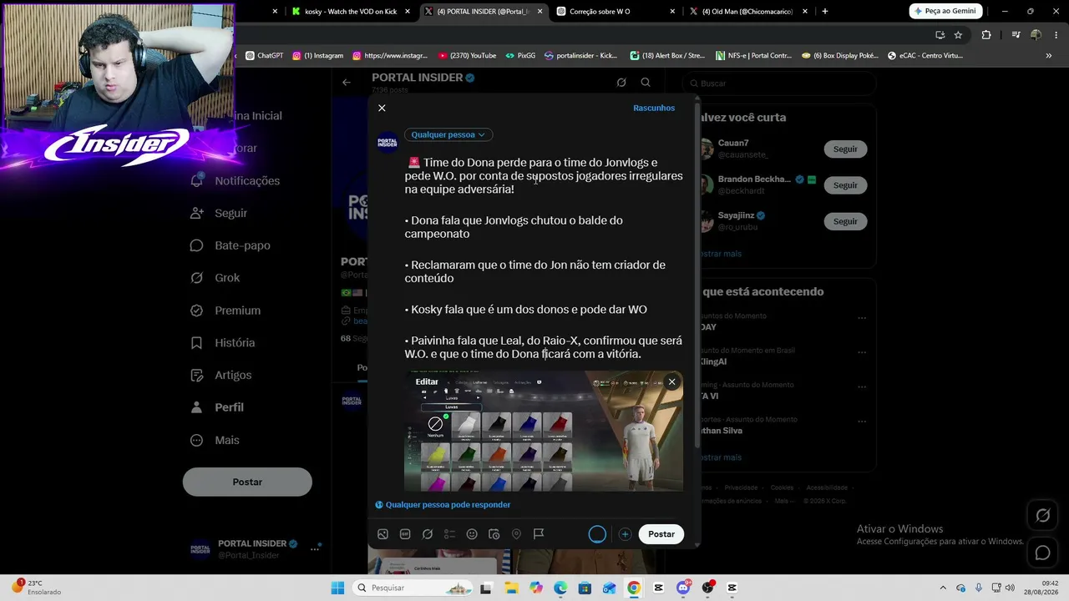Open the Windows Start menu
Viewport: 1069px width, 601px height.
[337, 588]
